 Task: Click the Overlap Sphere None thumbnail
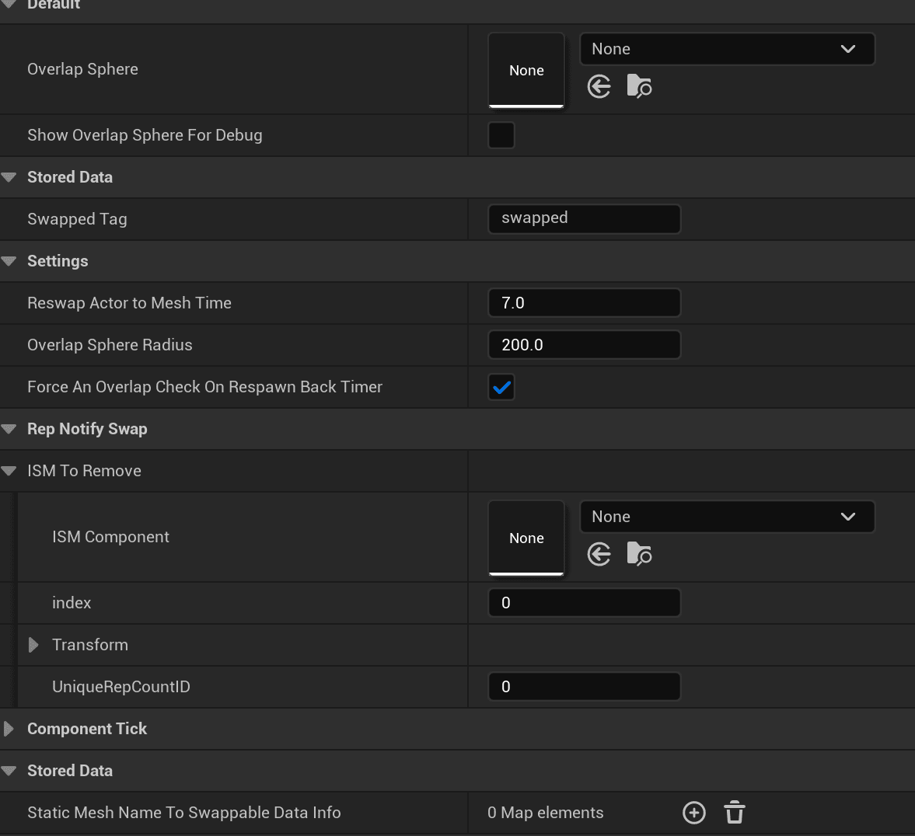pyautogui.click(x=526, y=70)
